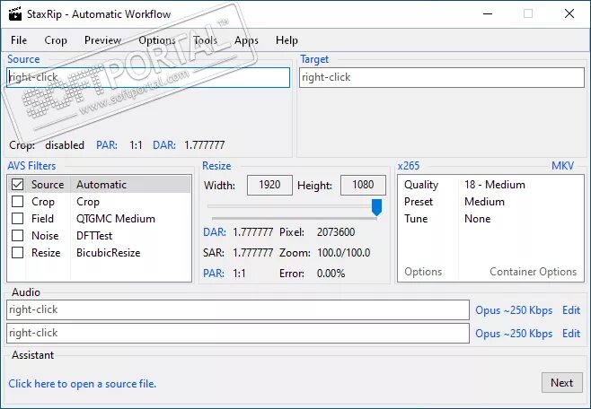Screen dimensions: 591x409
Task: Open the Preview menu
Action: [102, 40]
